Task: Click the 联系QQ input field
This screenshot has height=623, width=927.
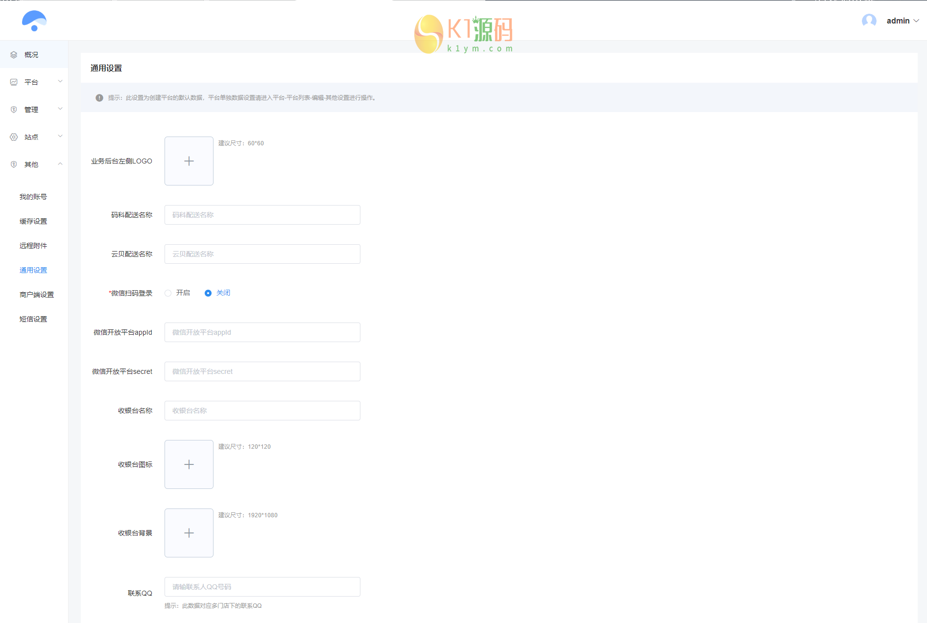Action: (262, 587)
